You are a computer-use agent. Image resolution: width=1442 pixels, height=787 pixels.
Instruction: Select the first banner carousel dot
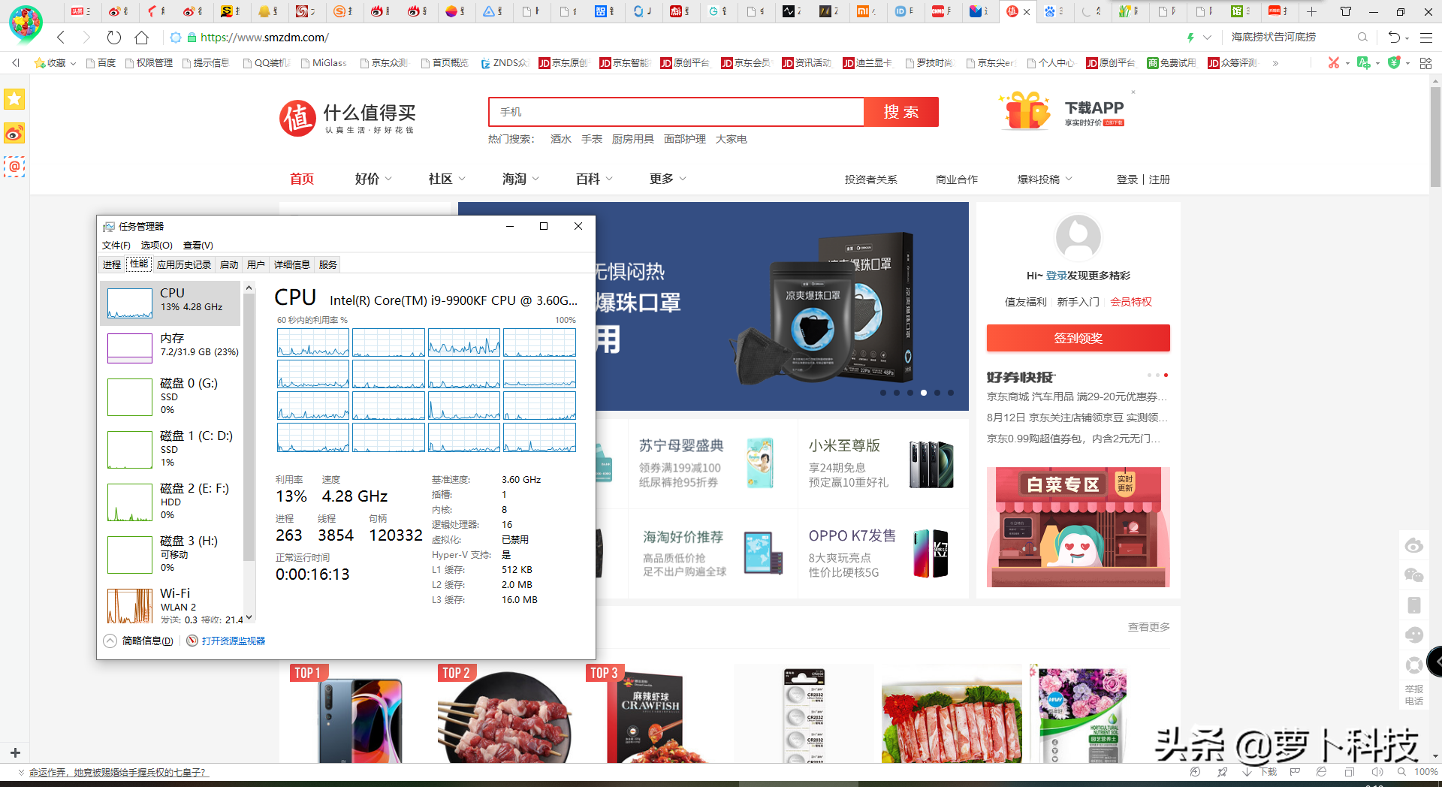pyautogui.click(x=883, y=393)
